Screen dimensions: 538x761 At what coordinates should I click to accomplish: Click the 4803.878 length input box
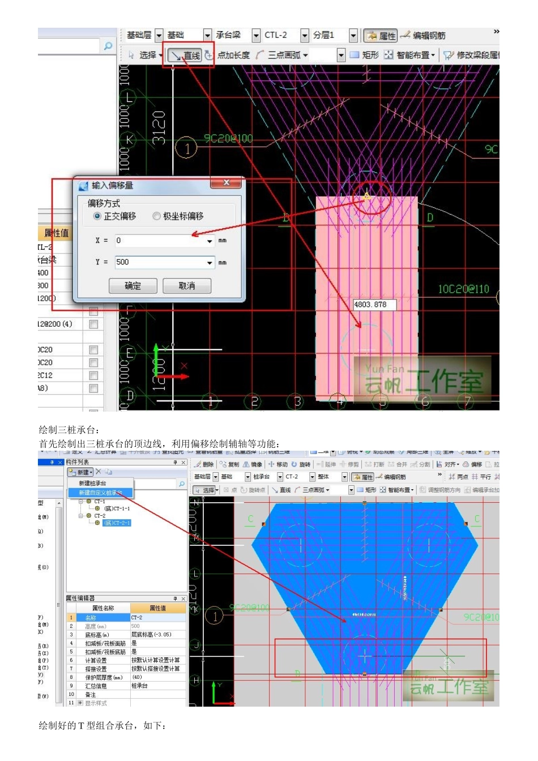click(374, 305)
